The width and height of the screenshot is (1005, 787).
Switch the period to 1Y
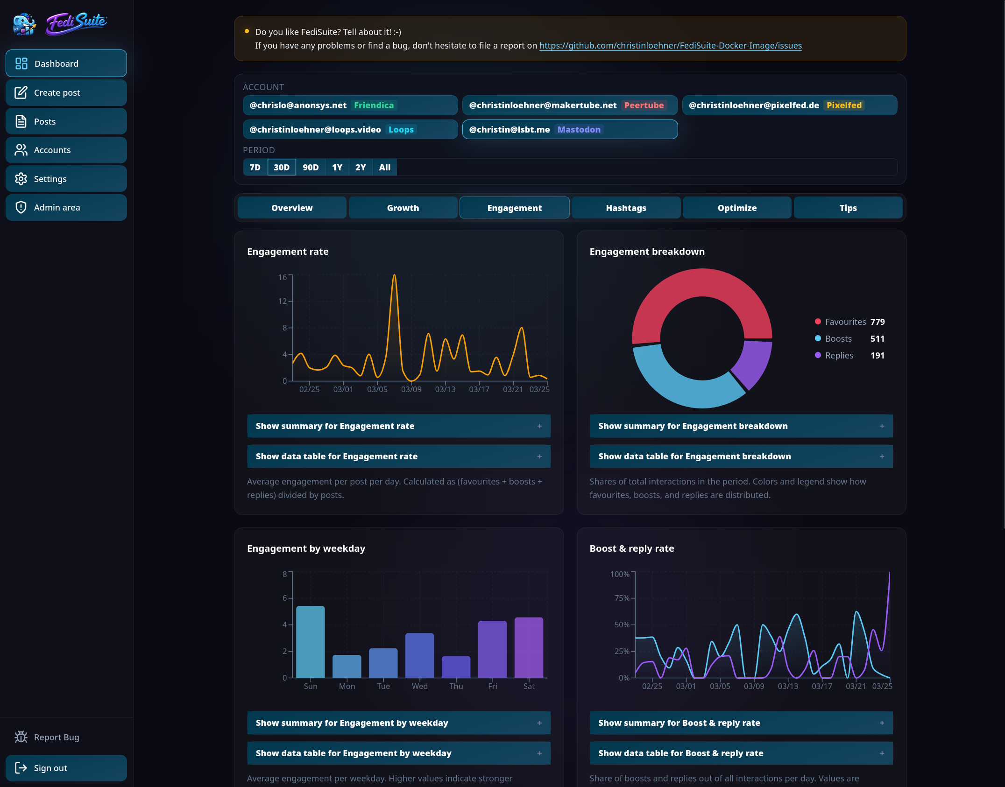pyautogui.click(x=336, y=167)
